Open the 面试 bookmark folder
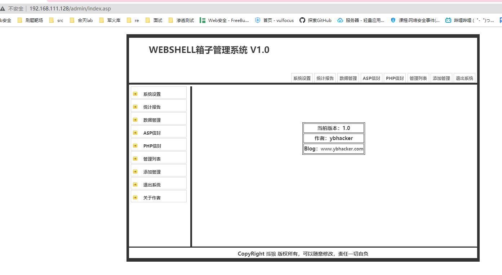 (x=154, y=20)
